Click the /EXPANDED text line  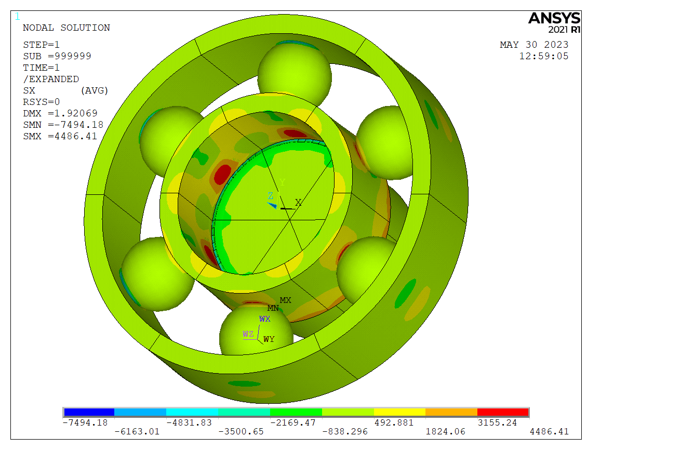tap(51, 79)
